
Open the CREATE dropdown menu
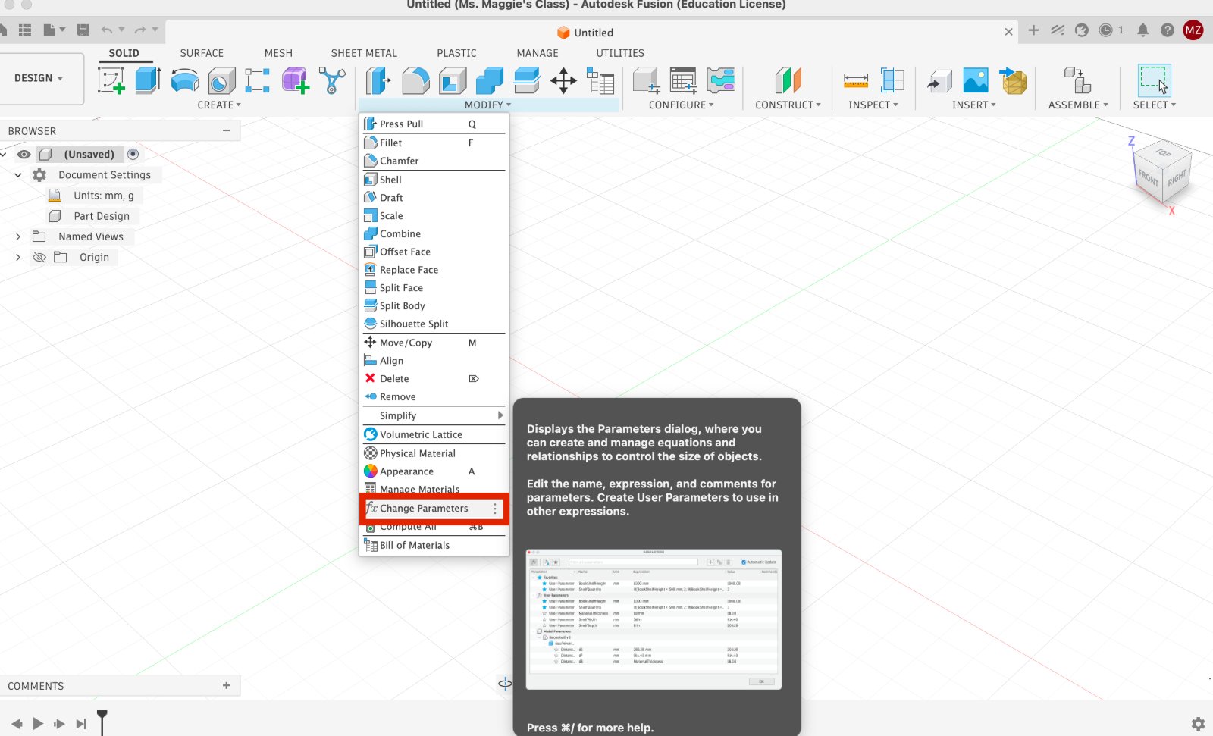click(219, 105)
